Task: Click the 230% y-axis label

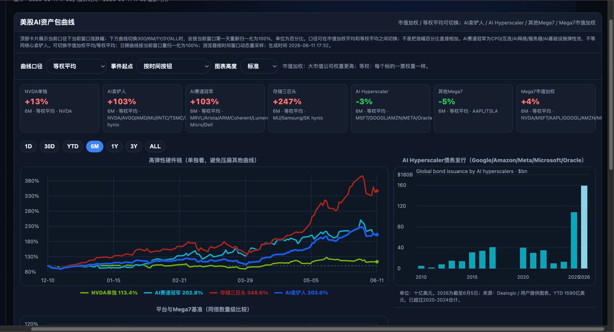Action: pyautogui.click(x=32, y=226)
